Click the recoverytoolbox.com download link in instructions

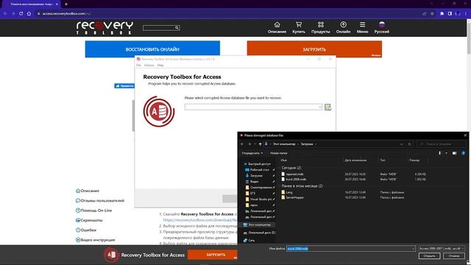[199, 220]
